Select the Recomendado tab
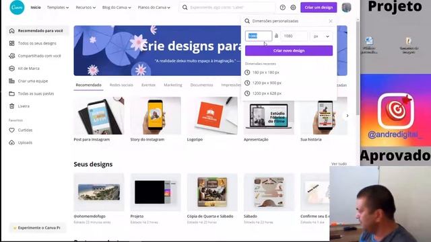The height and width of the screenshot is (242, 431). pyautogui.click(x=88, y=85)
